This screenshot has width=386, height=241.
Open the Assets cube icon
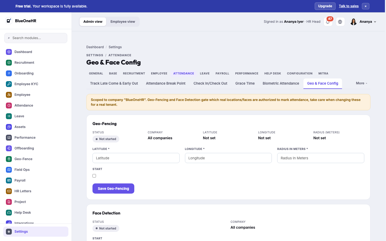9,127
